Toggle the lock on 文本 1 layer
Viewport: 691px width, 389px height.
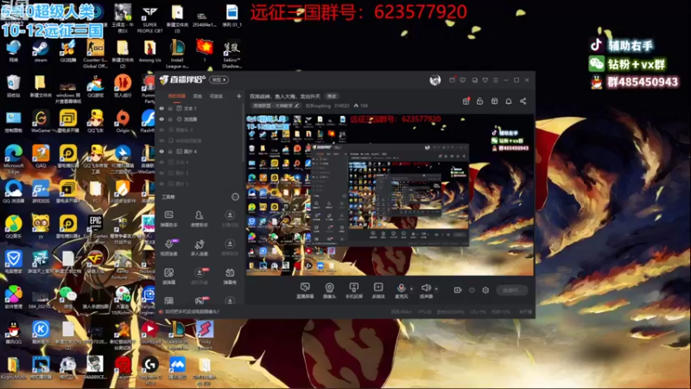pos(170,108)
